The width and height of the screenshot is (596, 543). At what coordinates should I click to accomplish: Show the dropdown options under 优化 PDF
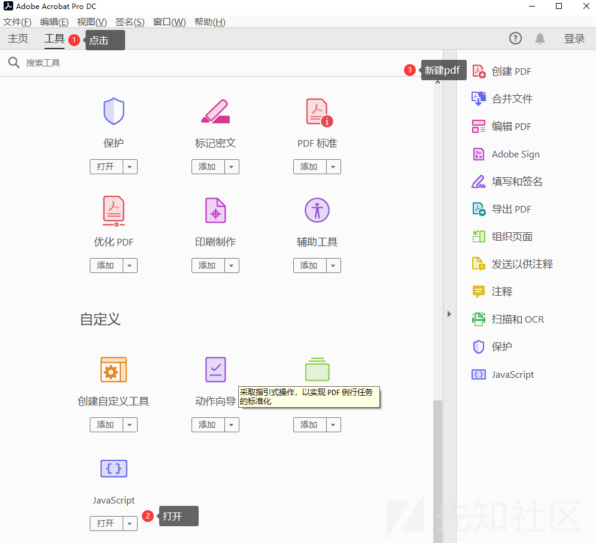[x=130, y=266]
